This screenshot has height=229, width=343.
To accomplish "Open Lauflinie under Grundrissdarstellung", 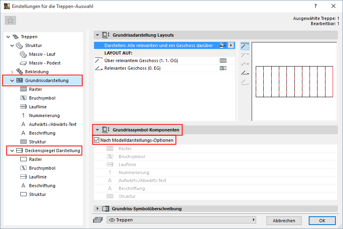I will click(x=38, y=107).
